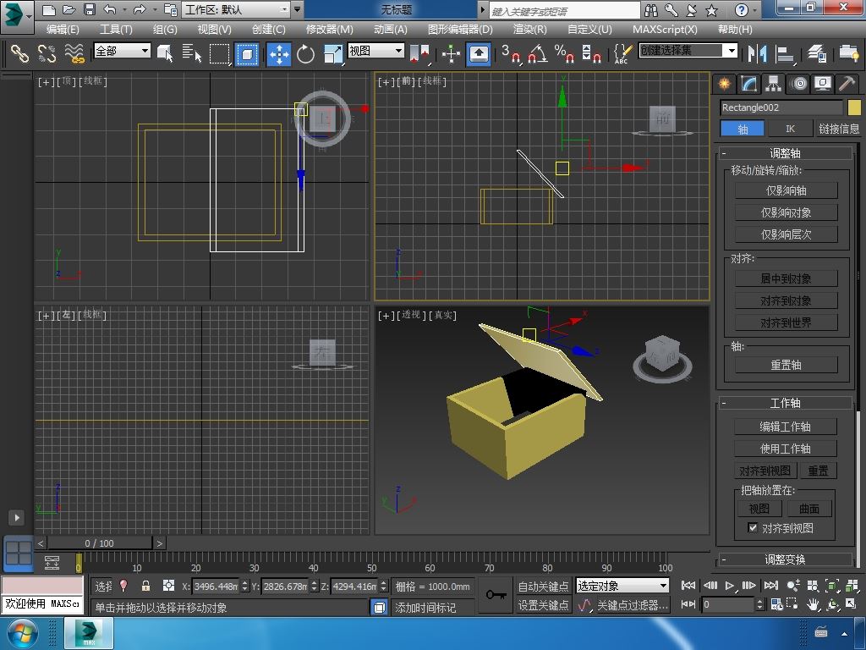
Task: Switch to the IK tab
Action: [x=791, y=129]
